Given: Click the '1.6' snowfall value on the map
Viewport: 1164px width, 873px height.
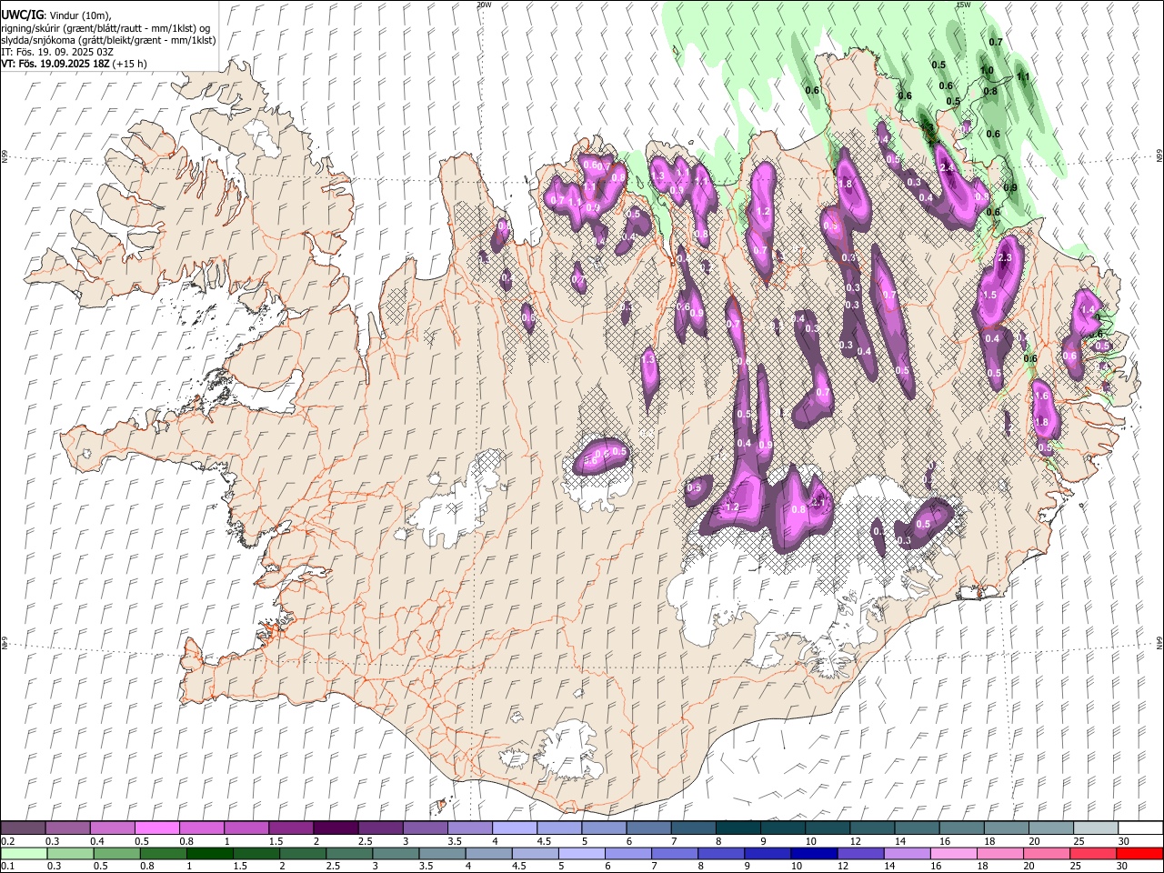Looking at the screenshot, I should pos(1042,396).
